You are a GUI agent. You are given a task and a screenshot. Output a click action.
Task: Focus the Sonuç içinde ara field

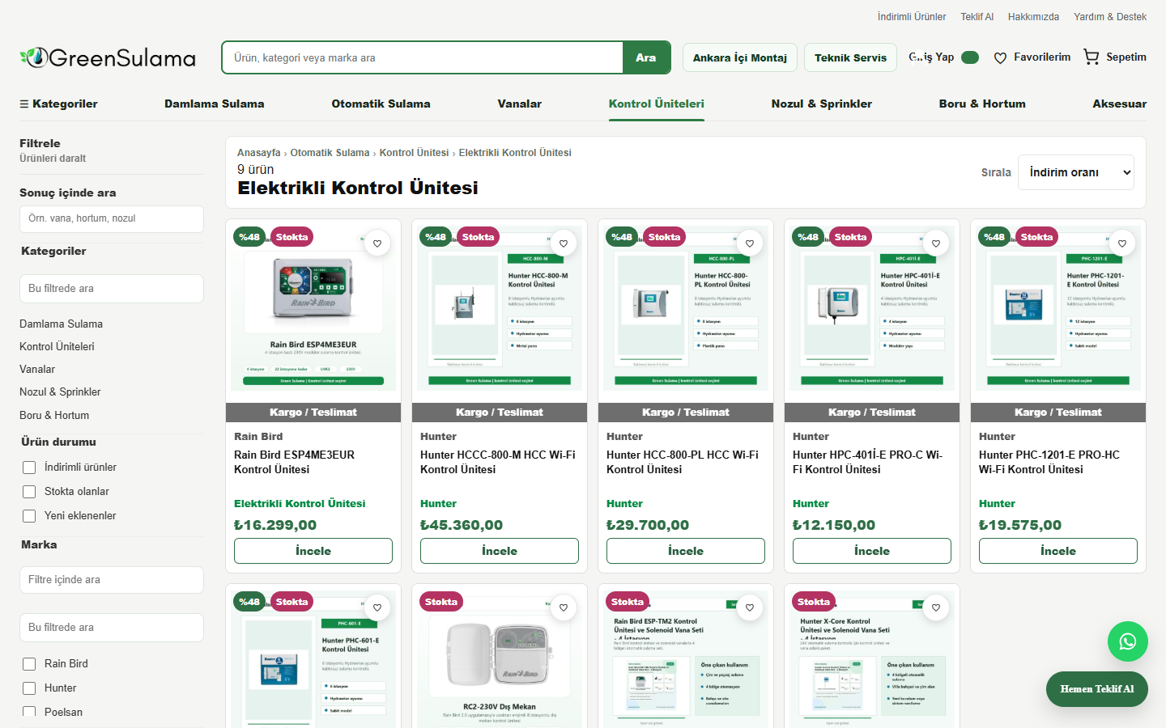pos(112,218)
